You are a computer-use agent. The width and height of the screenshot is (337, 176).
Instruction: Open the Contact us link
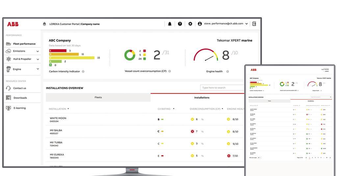pyautogui.click(x=19, y=88)
